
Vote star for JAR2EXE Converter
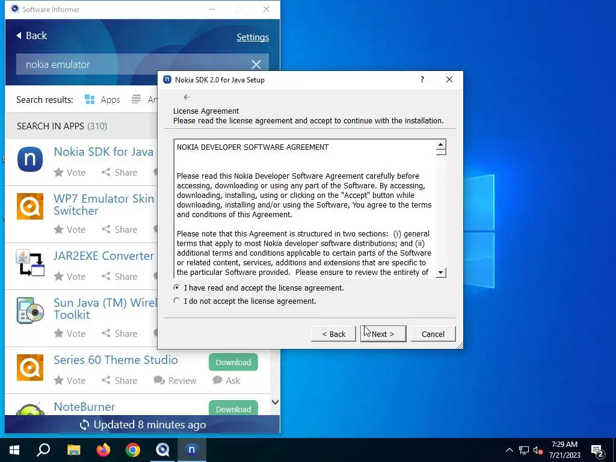click(58, 277)
